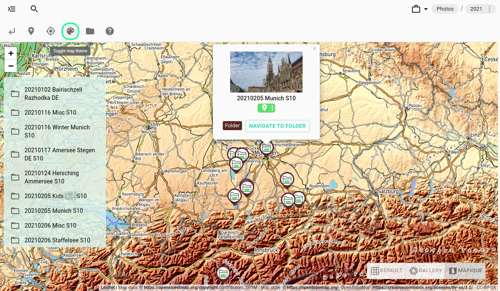Open the 20210205 Kids folder entry
Screen dimensions: 500x291
pos(55,196)
